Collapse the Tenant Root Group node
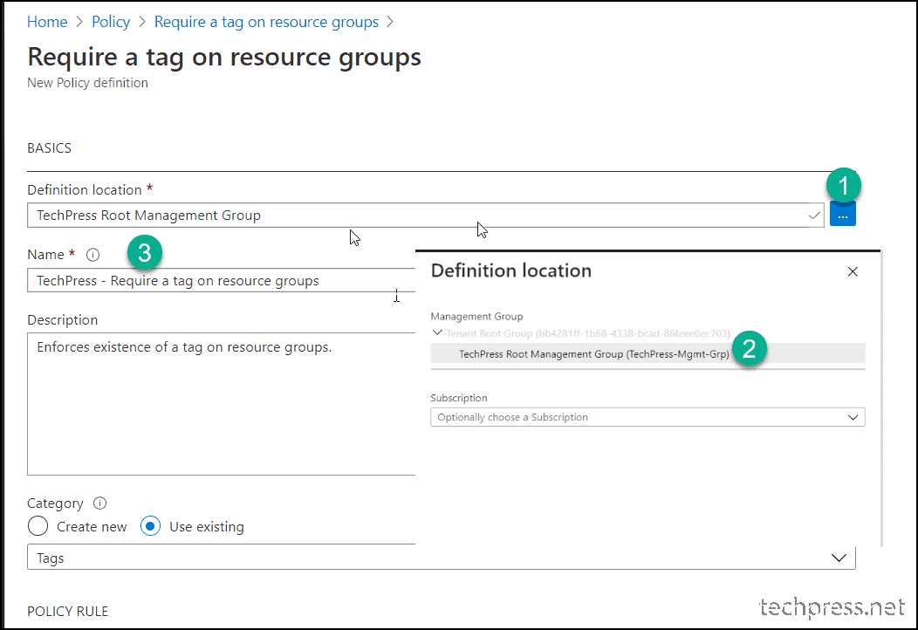 click(x=437, y=332)
